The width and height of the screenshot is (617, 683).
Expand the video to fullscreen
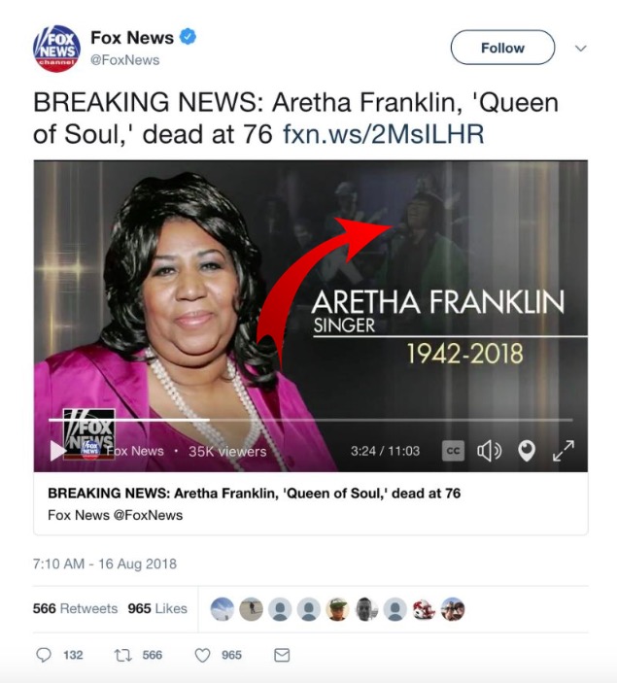(564, 451)
